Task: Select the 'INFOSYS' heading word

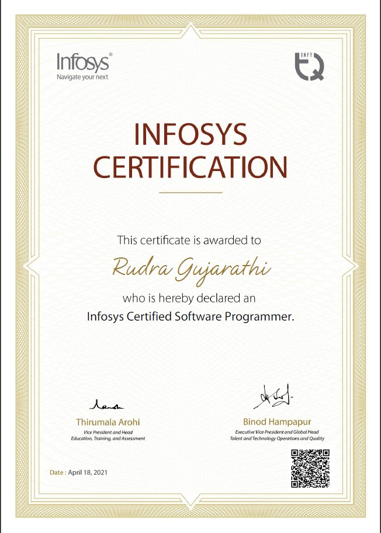Action: click(190, 134)
